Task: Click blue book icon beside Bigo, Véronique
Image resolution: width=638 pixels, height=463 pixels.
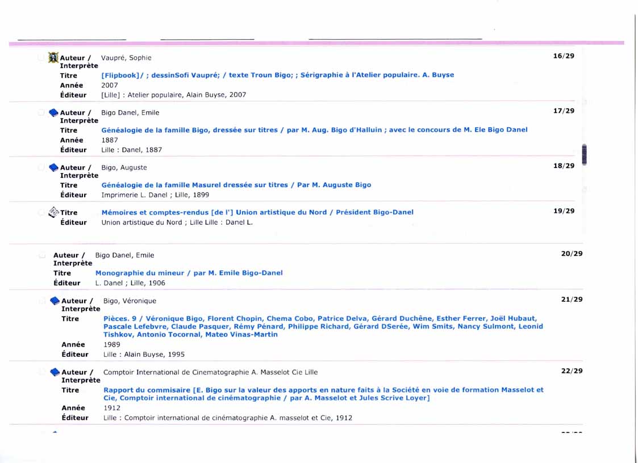Action: coord(55,301)
